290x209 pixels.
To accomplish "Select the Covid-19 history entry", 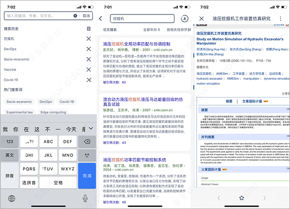I will pos(11,80).
